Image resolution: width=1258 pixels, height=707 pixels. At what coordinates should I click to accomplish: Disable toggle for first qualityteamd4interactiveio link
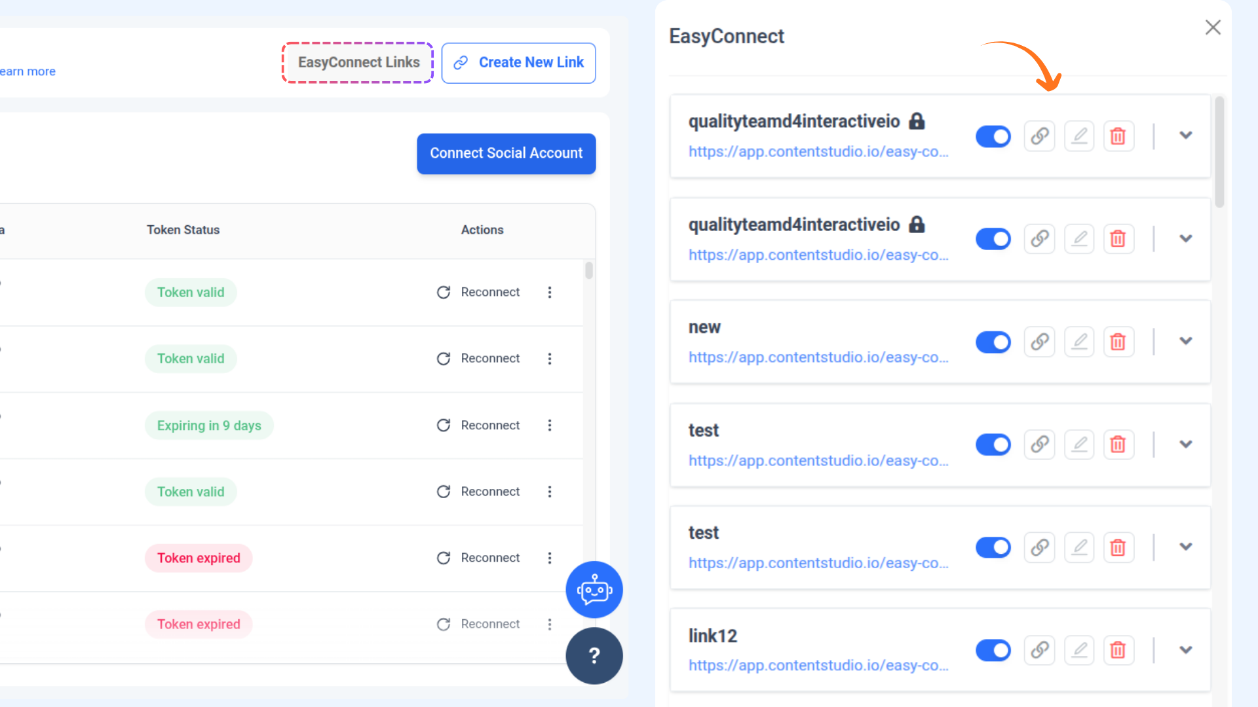(993, 136)
